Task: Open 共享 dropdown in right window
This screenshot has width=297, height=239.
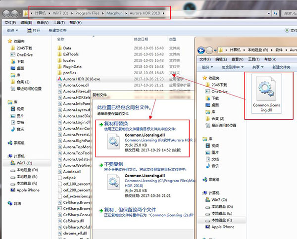Action: coord(258,67)
